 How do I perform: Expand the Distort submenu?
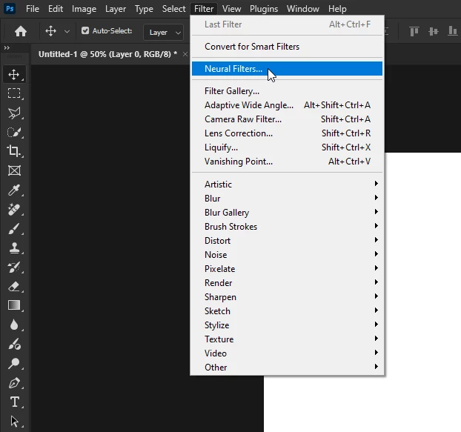click(287, 241)
